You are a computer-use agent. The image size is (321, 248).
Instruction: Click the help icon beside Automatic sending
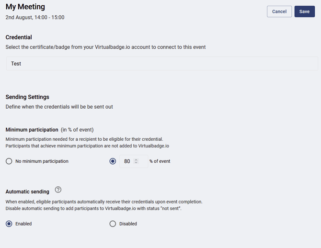(58, 190)
